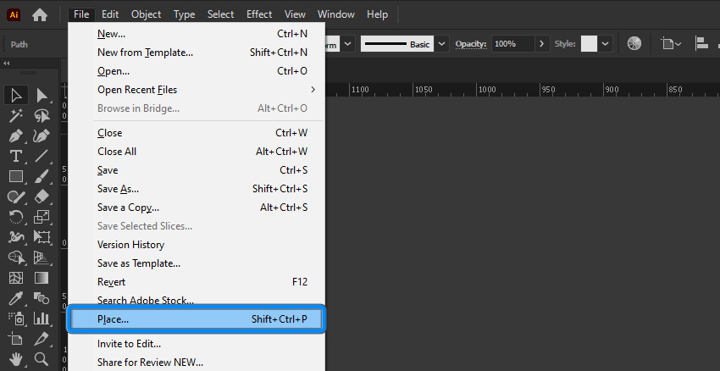Open the Object menu
Screen dimensions: 720x371
click(146, 14)
